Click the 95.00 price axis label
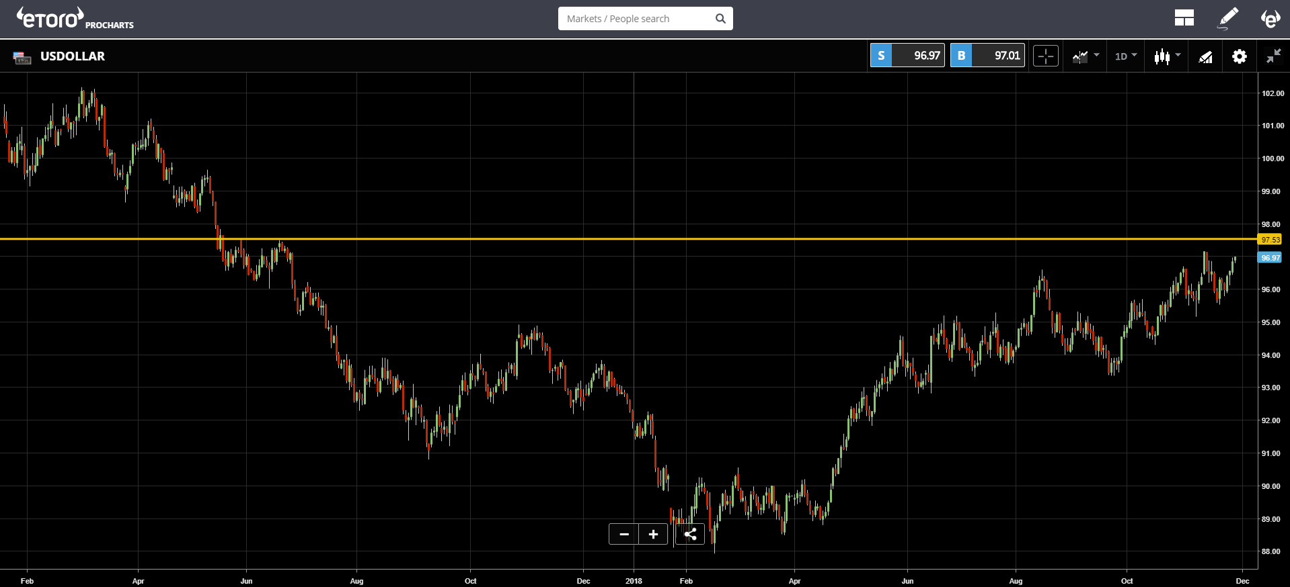Viewport: 1290px width, 587px height. [x=1271, y=322]
